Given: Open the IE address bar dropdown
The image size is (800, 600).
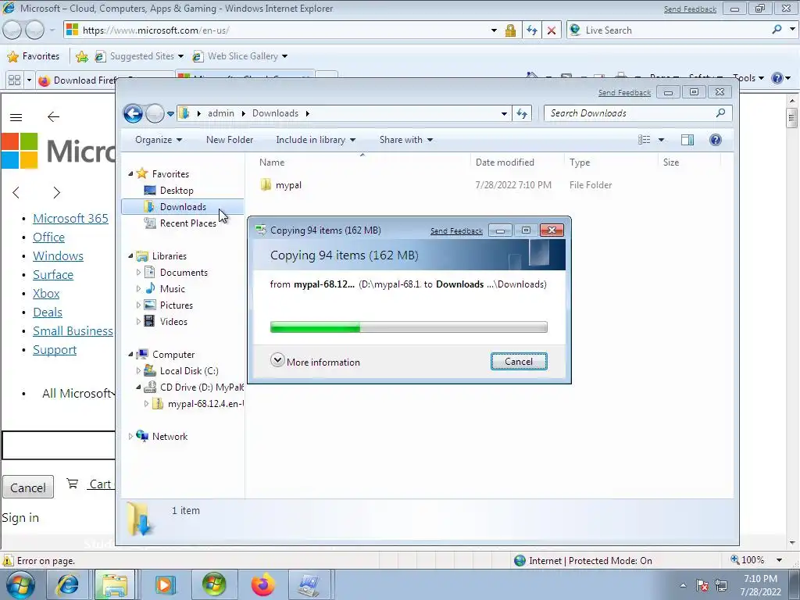Looking at the screenshot, I should (494, 30).
